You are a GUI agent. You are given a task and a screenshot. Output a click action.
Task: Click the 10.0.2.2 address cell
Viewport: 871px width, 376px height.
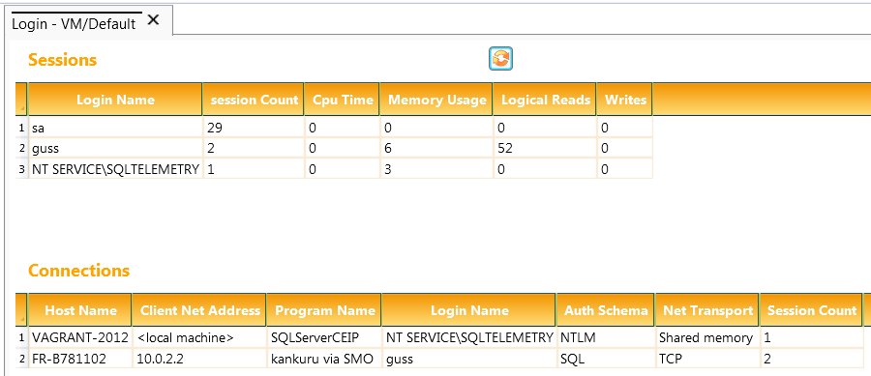point(199,359)
